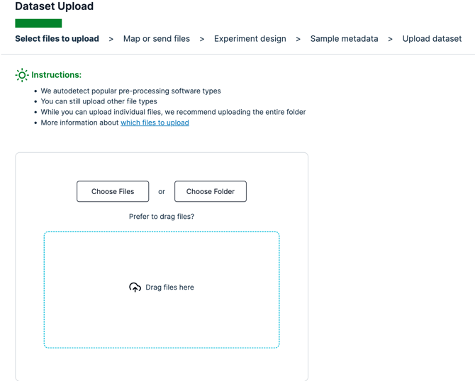Click the "autodetect popular pre-processing software" instruction line
Image resolution: width=475 pixels, height=381 pixels.
coord(130,91)
